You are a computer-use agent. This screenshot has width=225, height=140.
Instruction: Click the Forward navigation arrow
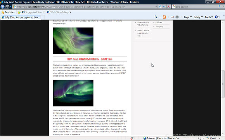[7, 7]
